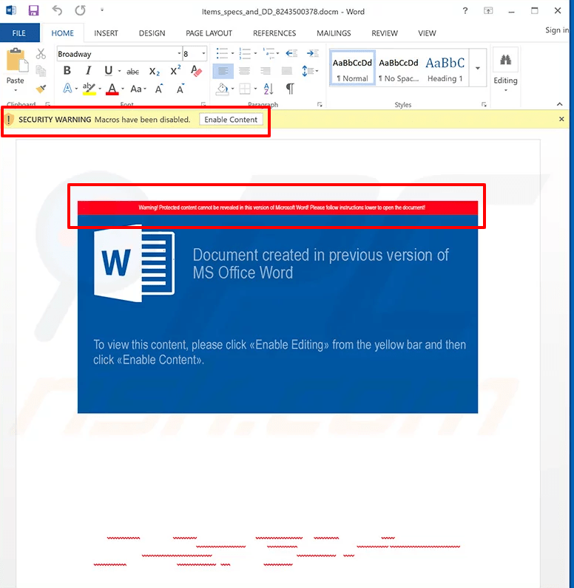Switch to the INSERT tab
The image size is (574, 588).
pyautogui.click(x=106, y=33)
